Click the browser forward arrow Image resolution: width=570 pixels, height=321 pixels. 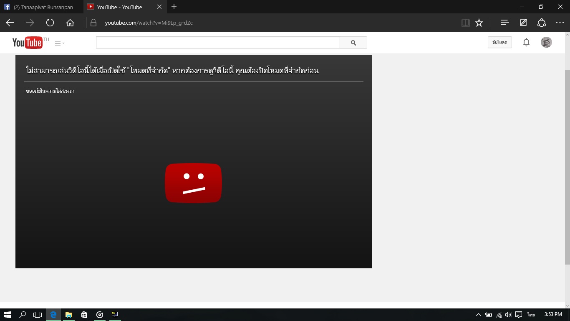[x=30, y=23]
